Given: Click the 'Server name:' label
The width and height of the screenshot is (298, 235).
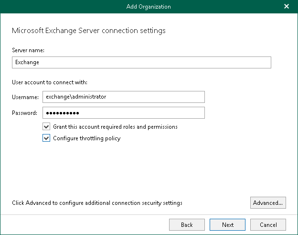Looking at the screenshot, I should coord(28,50).
